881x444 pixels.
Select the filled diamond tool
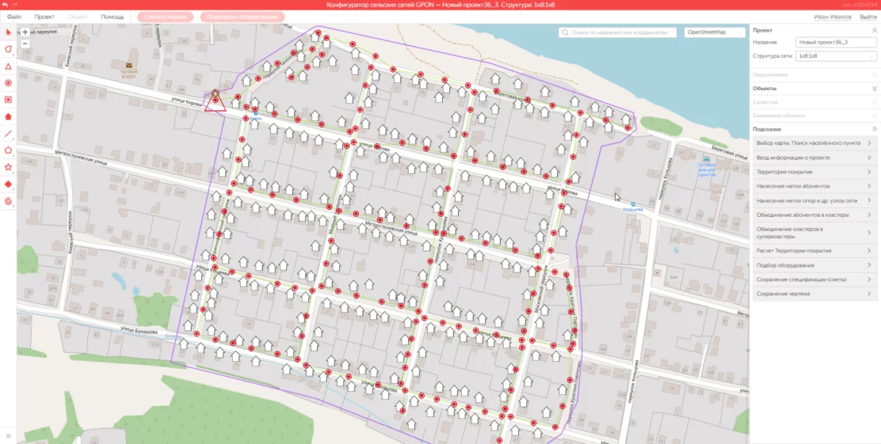[x=8, y=184]
